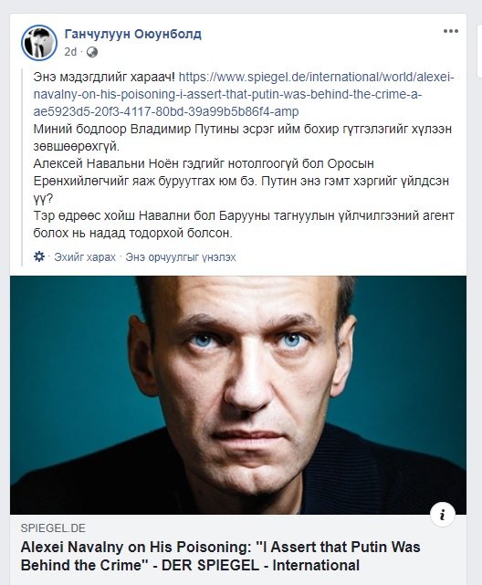Click 'Эхийг харах' to see original
482x585 pixels.
[85, 257]
